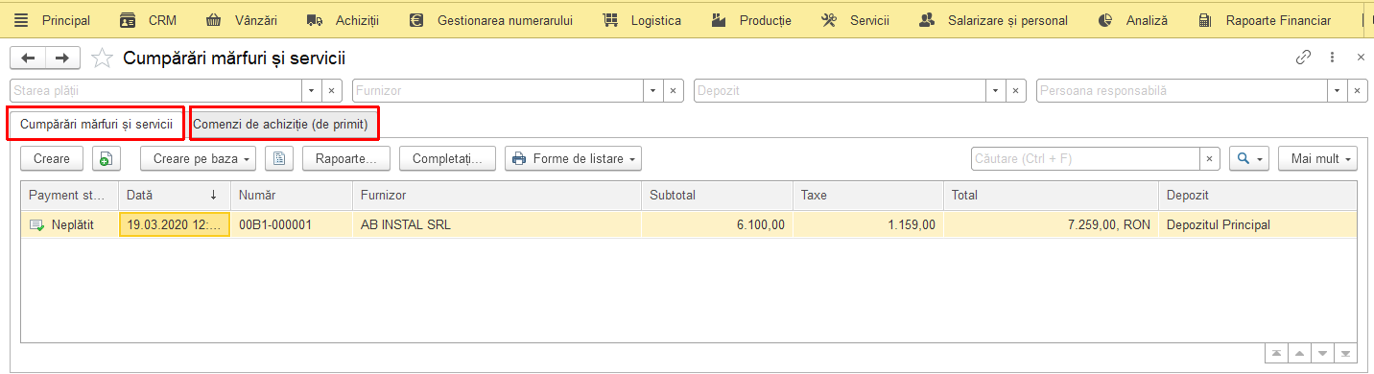Click into the Căutare search field
This screenshot has width=1374, height=374.
[1085, 158]
